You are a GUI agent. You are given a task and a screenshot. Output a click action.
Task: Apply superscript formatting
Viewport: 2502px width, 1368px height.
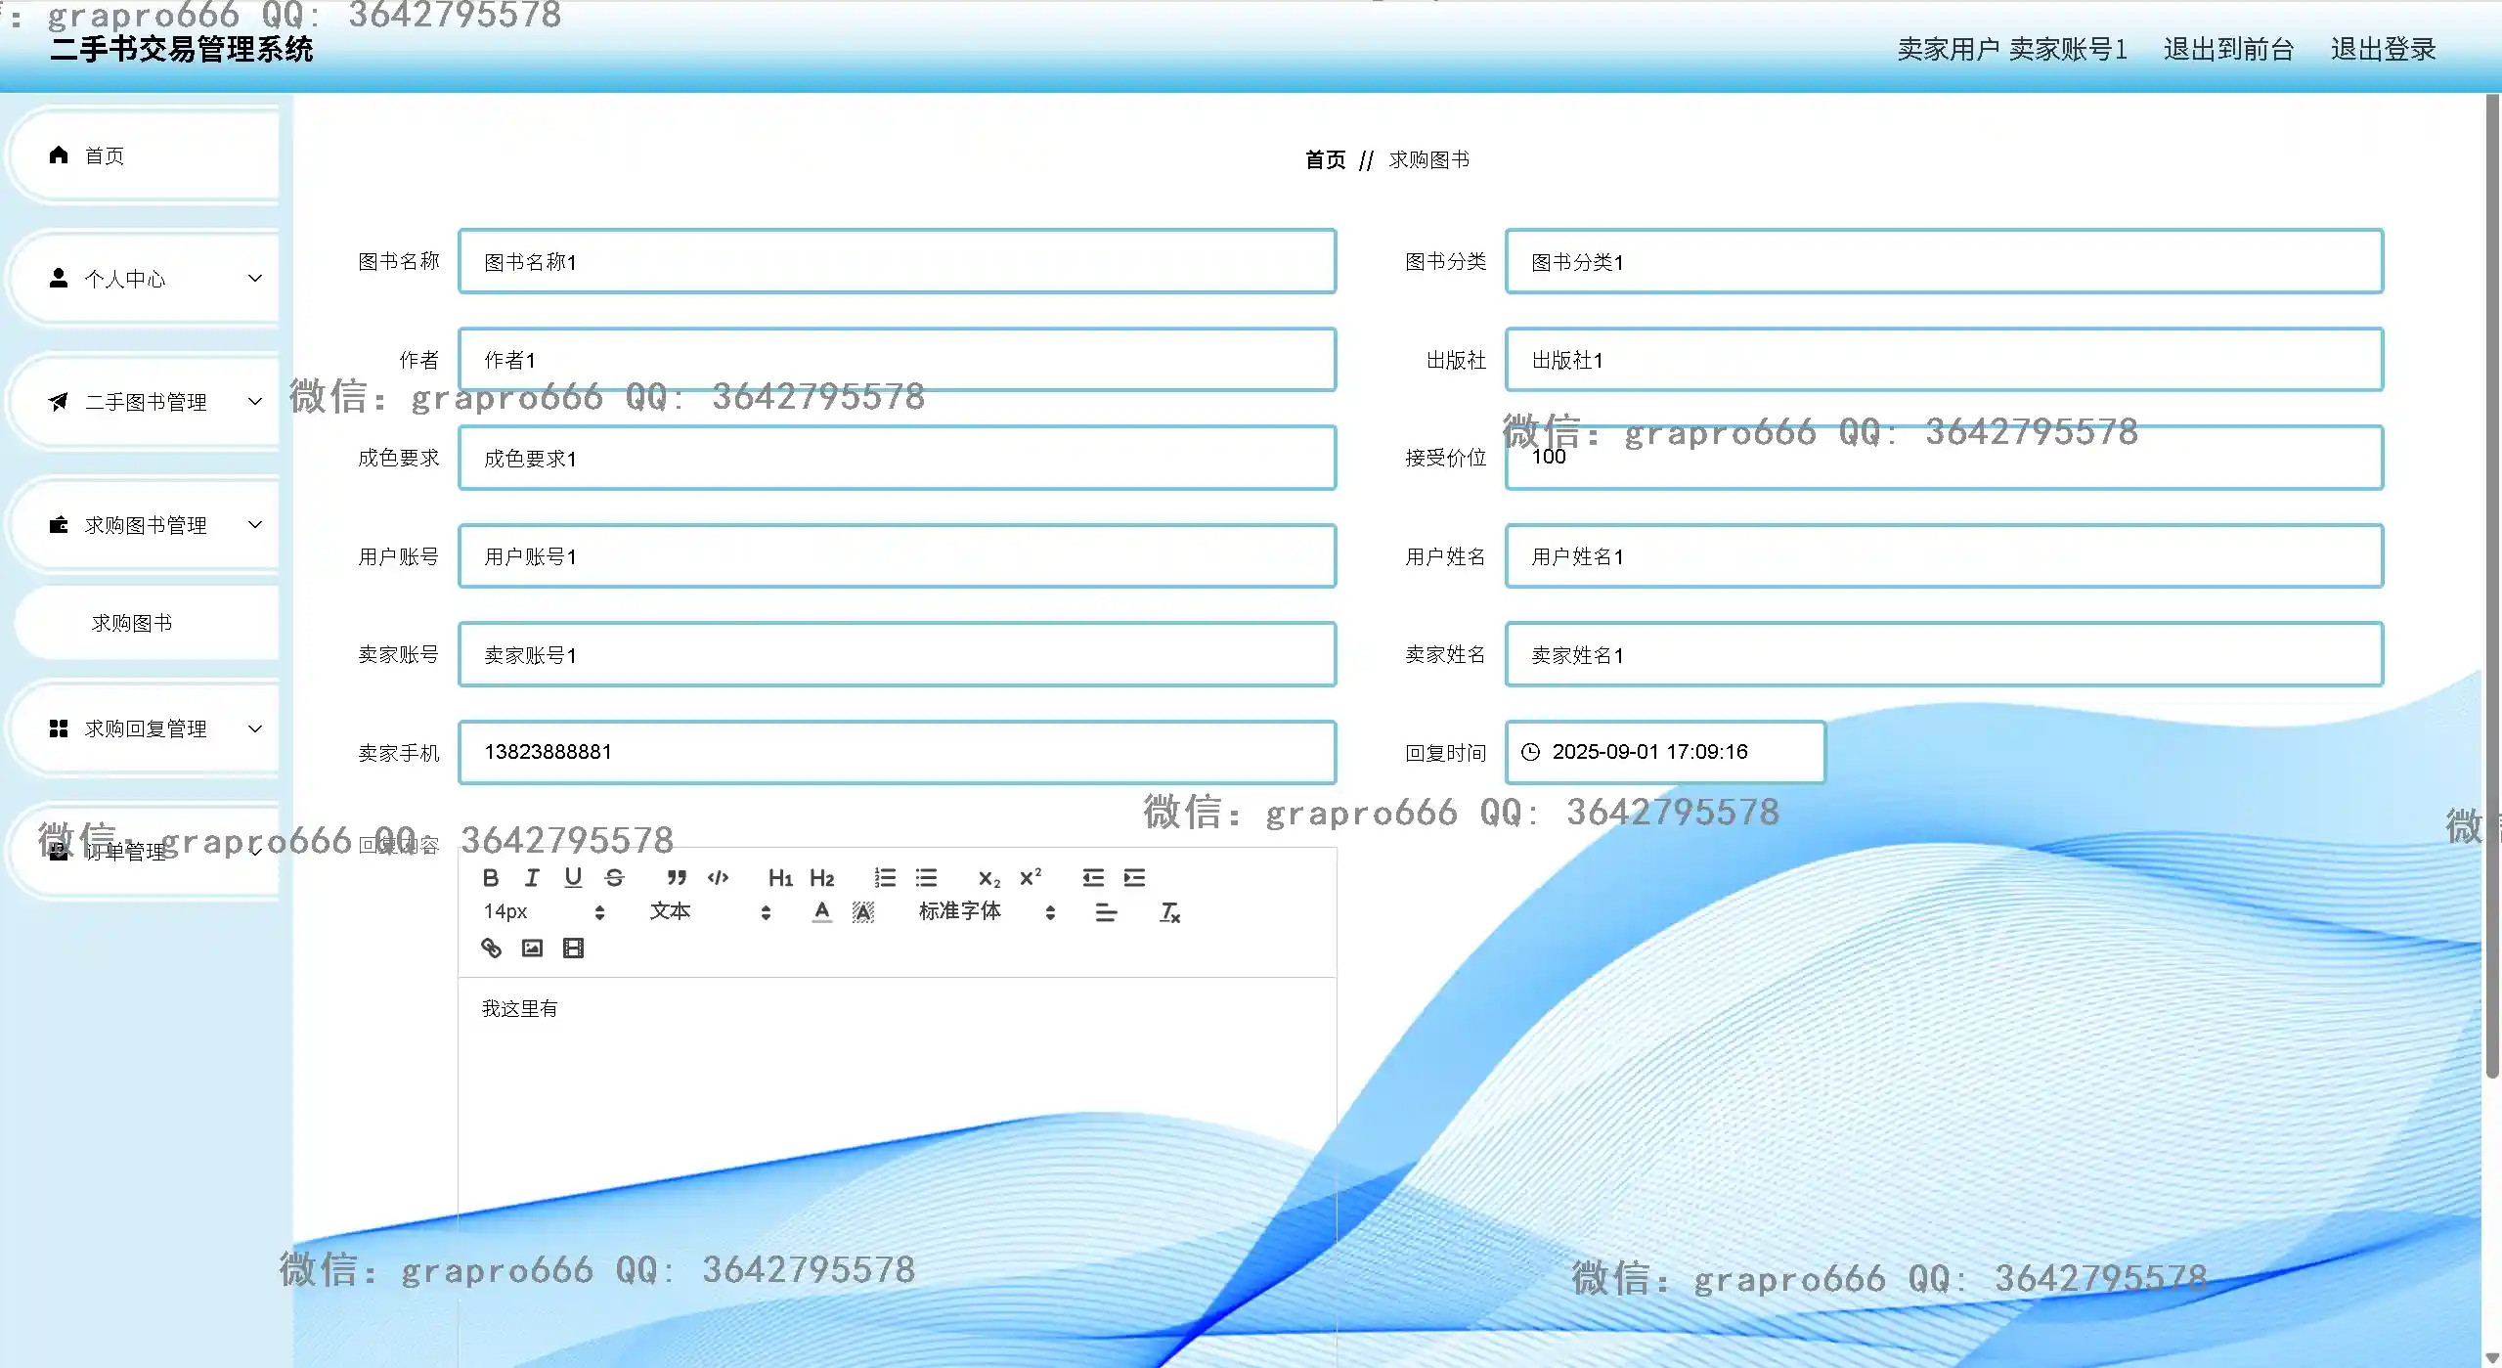(x=1031, y=877)
